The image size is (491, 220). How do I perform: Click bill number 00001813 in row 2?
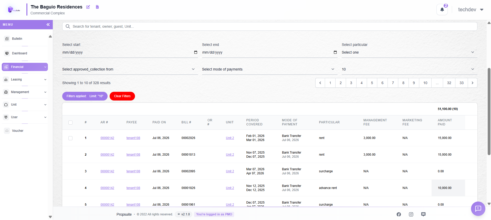point(188,155)
